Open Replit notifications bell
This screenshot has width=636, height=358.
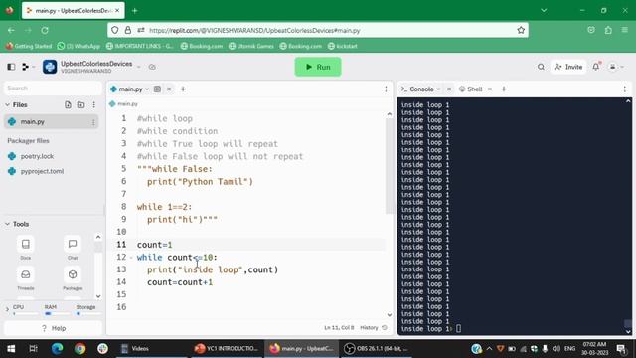point(596,67)
